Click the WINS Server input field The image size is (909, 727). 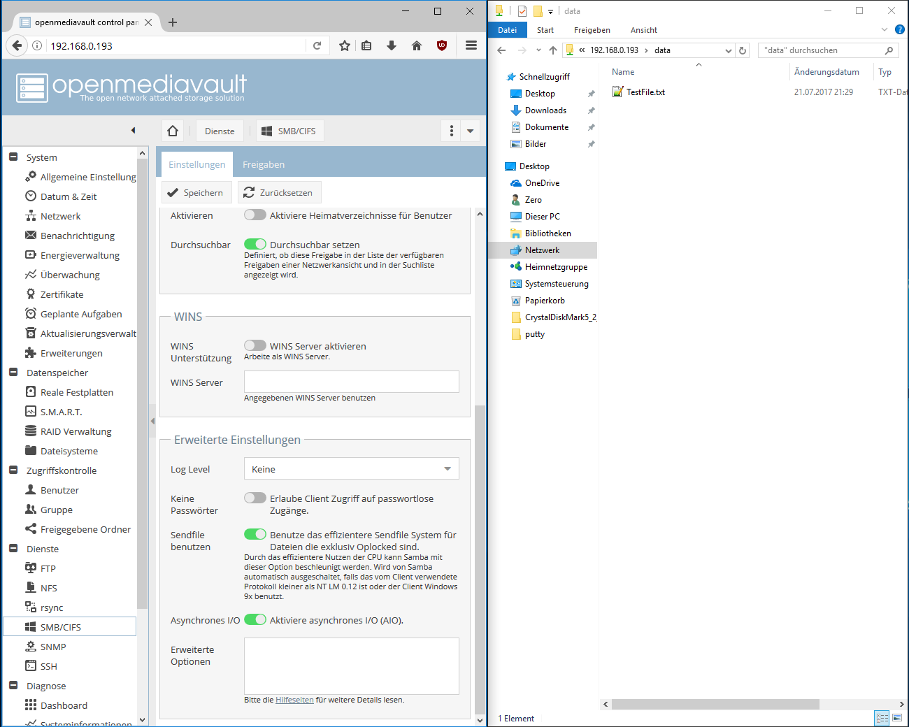pos(352,382)
